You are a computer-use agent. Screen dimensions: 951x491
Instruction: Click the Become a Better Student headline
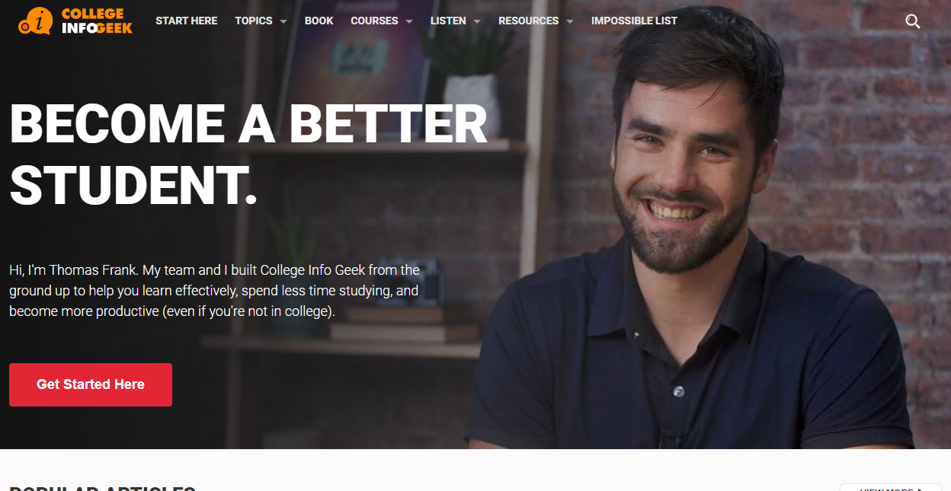[x=248, y=155]
